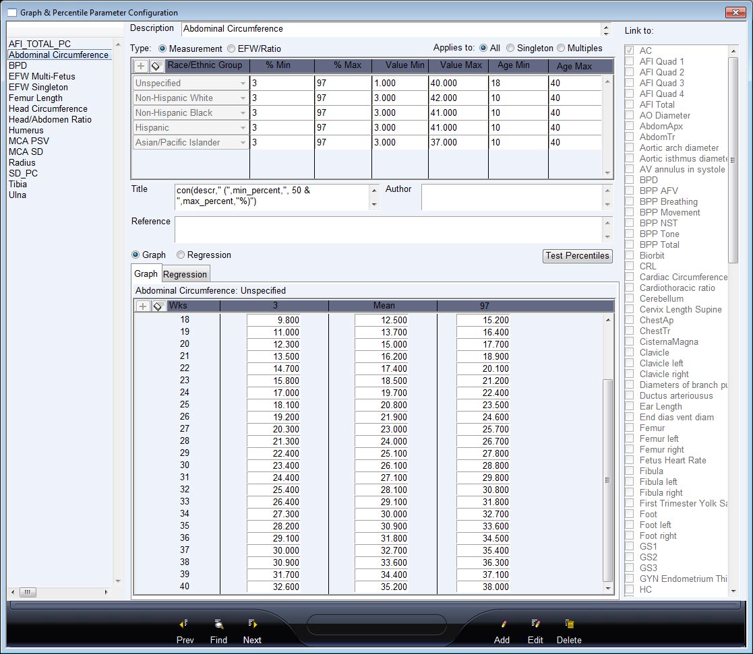753x654 pixels.
Task: Click Value Max cell 42.000
Action: [x=458, y=98]
